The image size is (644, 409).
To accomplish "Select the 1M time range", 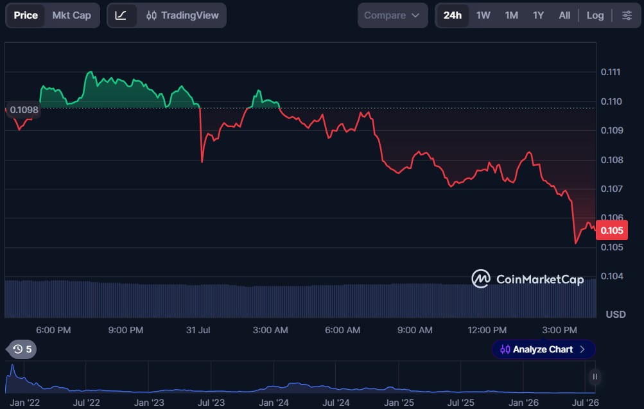I will tap(511, 15).
